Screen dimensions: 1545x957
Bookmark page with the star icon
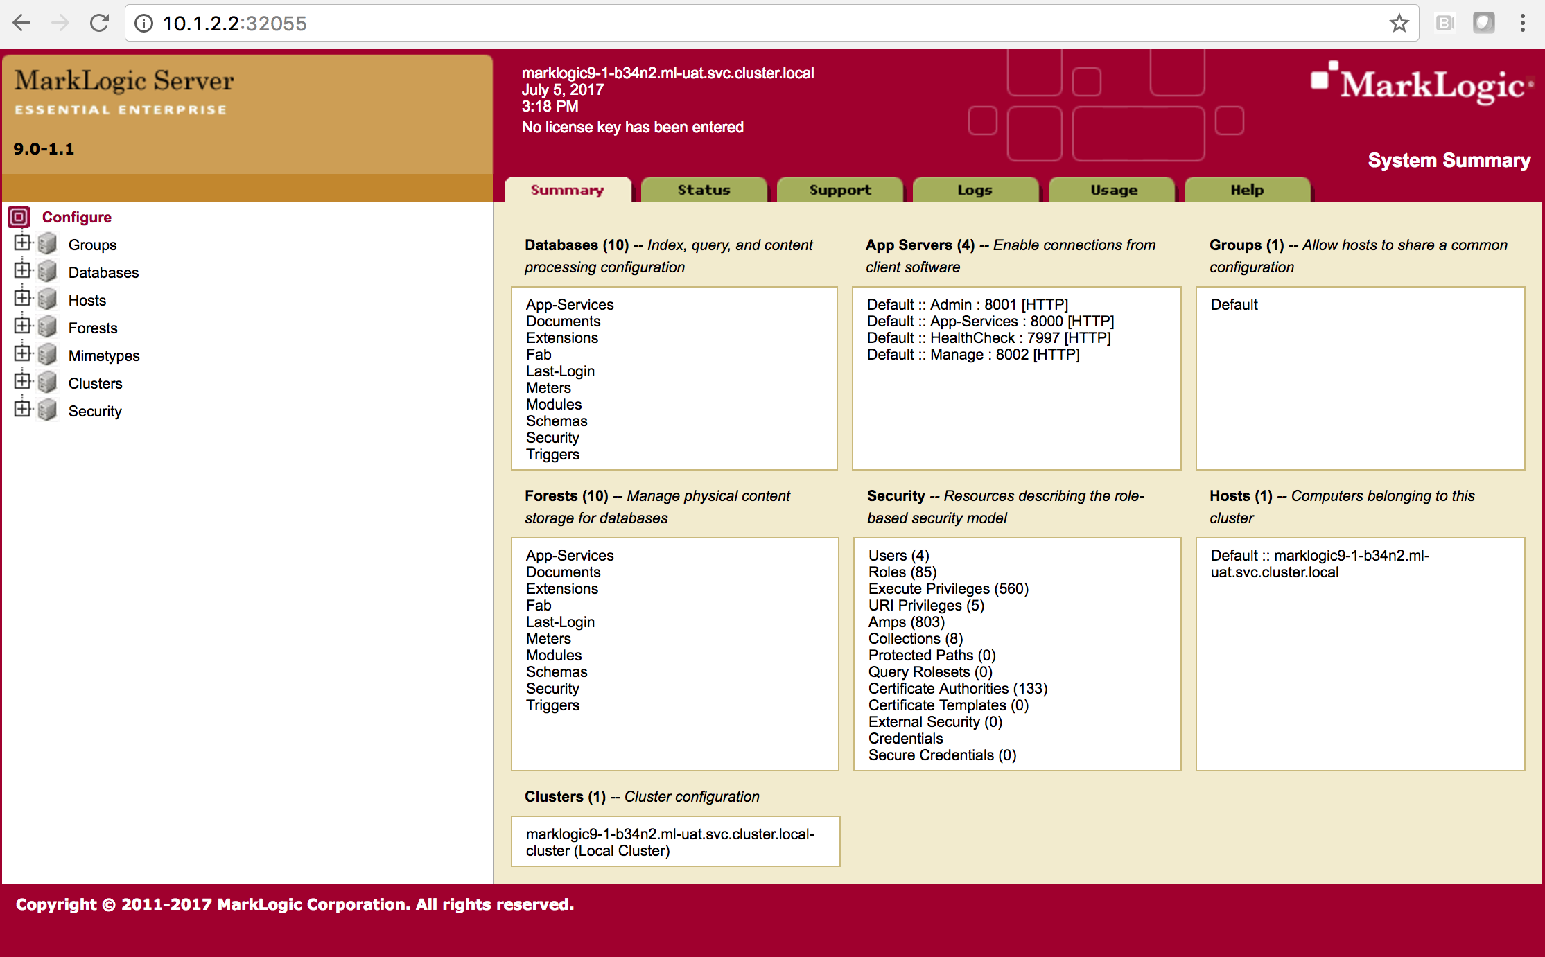click(x=1399, y=23)
